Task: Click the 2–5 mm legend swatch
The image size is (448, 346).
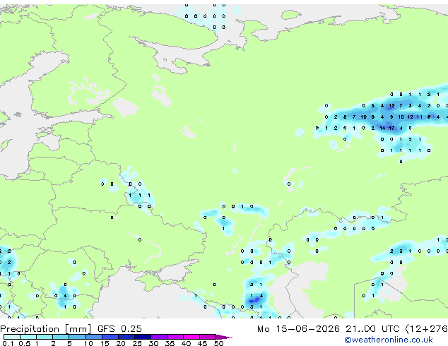Action: (x=61, y=337)
